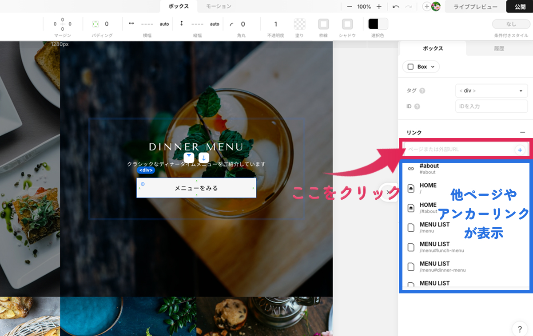Click the ライブプレビュー button
The height and width of the screenshot is (336, 533).
pos(475,7)
